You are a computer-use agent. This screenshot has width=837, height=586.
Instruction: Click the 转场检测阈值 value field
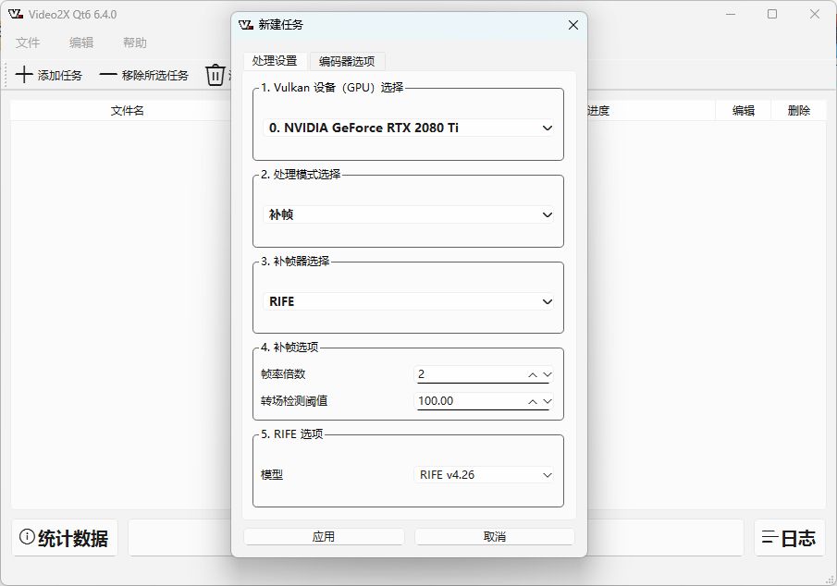469,401
